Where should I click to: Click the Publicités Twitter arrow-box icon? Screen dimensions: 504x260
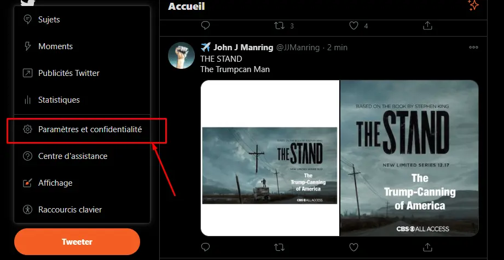pos(28,73)
